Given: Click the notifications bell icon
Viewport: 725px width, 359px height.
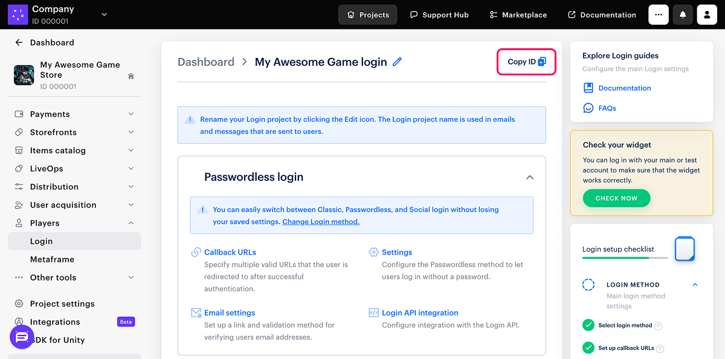Looking at the screenshot, I should [683, 14].
